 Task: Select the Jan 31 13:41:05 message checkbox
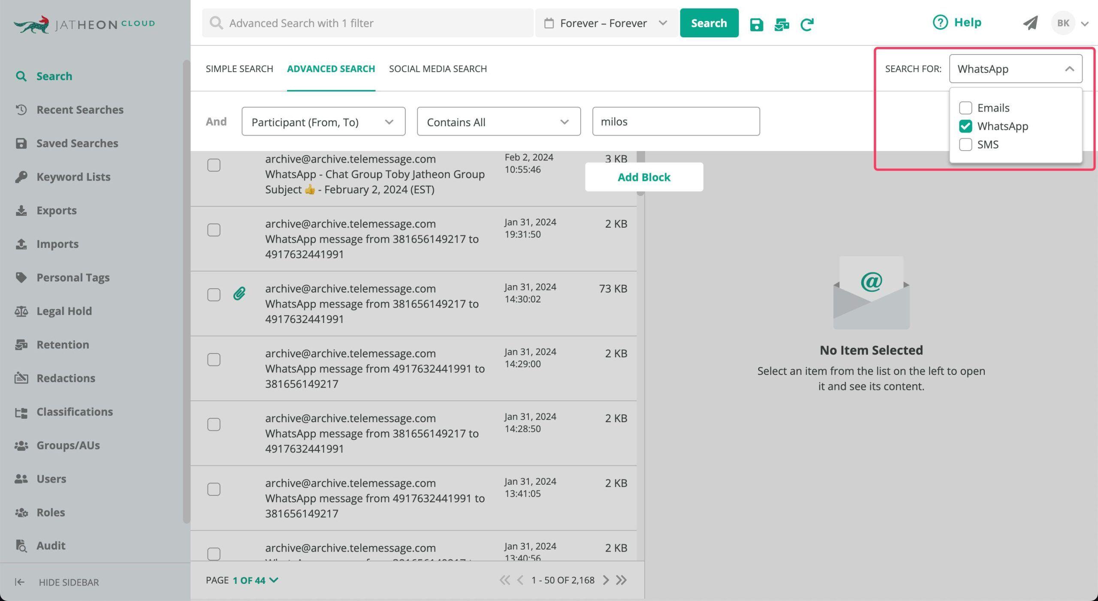(x=214, y=489)
